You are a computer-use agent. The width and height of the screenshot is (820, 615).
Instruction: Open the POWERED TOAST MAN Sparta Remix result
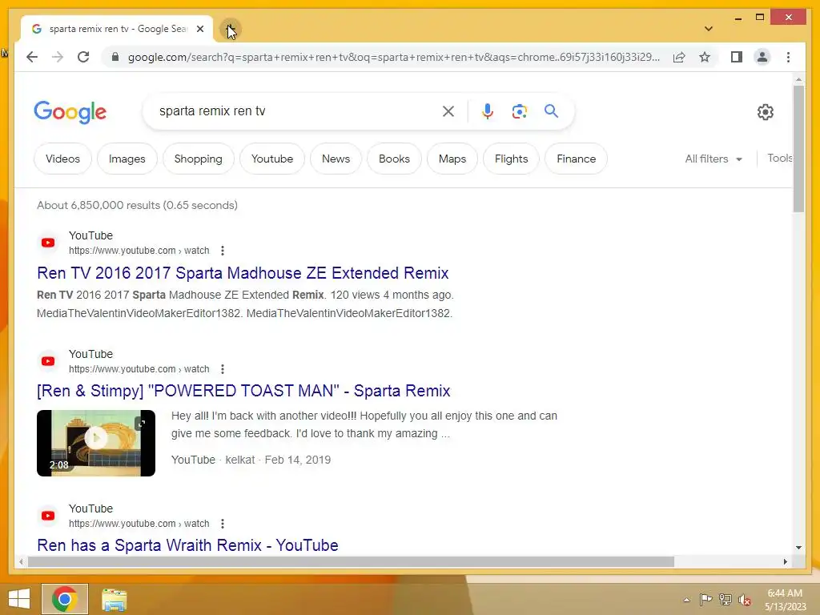[243, 391]
